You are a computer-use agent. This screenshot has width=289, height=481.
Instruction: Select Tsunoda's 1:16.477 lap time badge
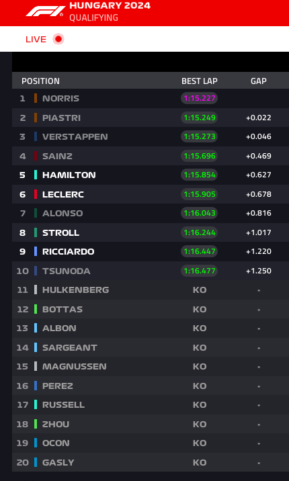click(200, 271)
